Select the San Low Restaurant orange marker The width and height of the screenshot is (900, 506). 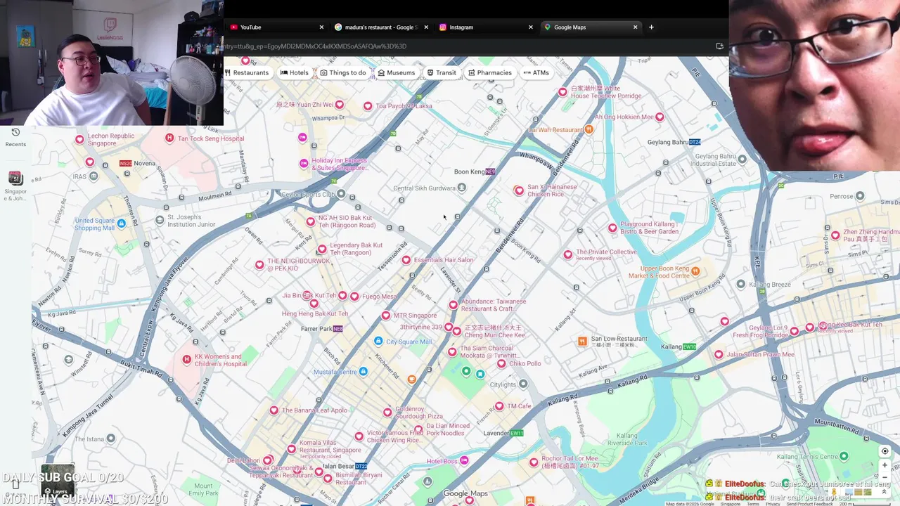[582, 342]
